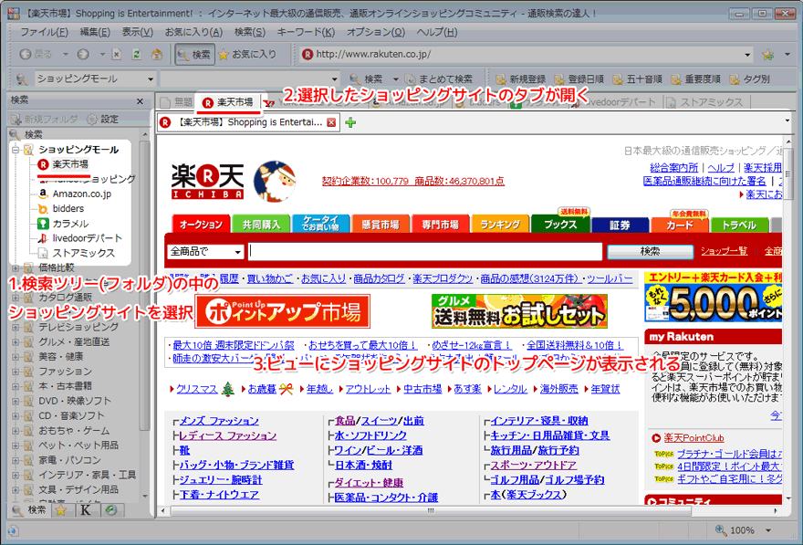This screenshot has width=803, height=545.
Task: Click the まとめて検索 batch search button
Action: tap(439, 79)
